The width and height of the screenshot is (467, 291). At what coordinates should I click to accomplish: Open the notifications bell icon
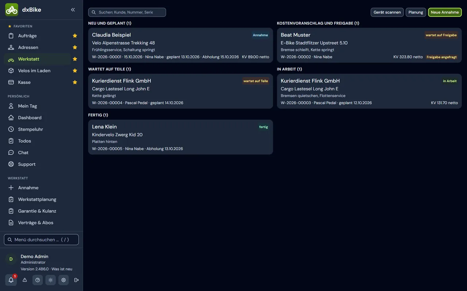11,280
